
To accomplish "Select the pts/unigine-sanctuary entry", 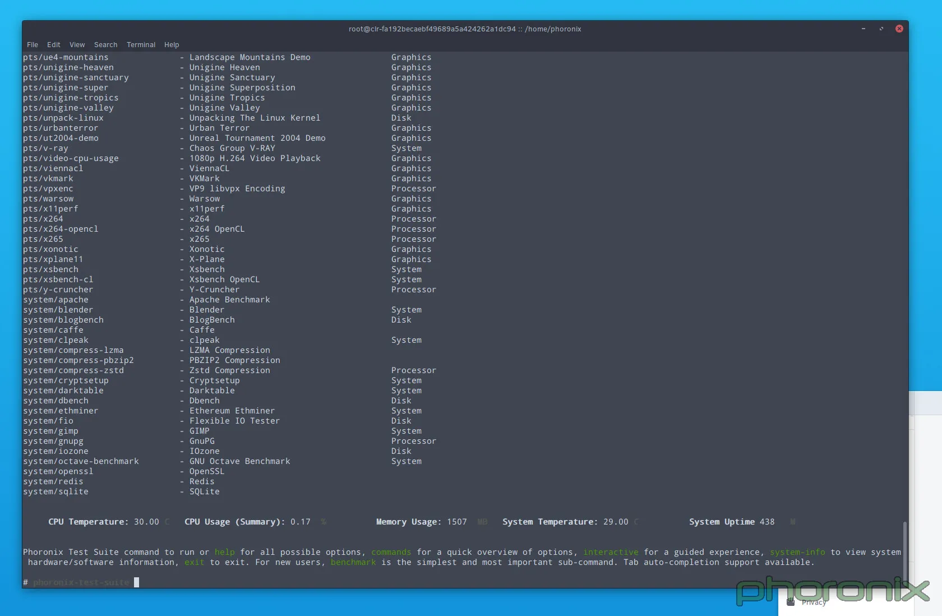I will point(76,77).
